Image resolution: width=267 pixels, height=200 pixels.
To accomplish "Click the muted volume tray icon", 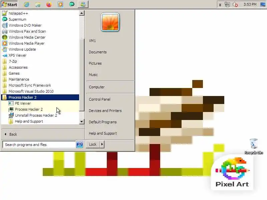I will pos(235,4).
